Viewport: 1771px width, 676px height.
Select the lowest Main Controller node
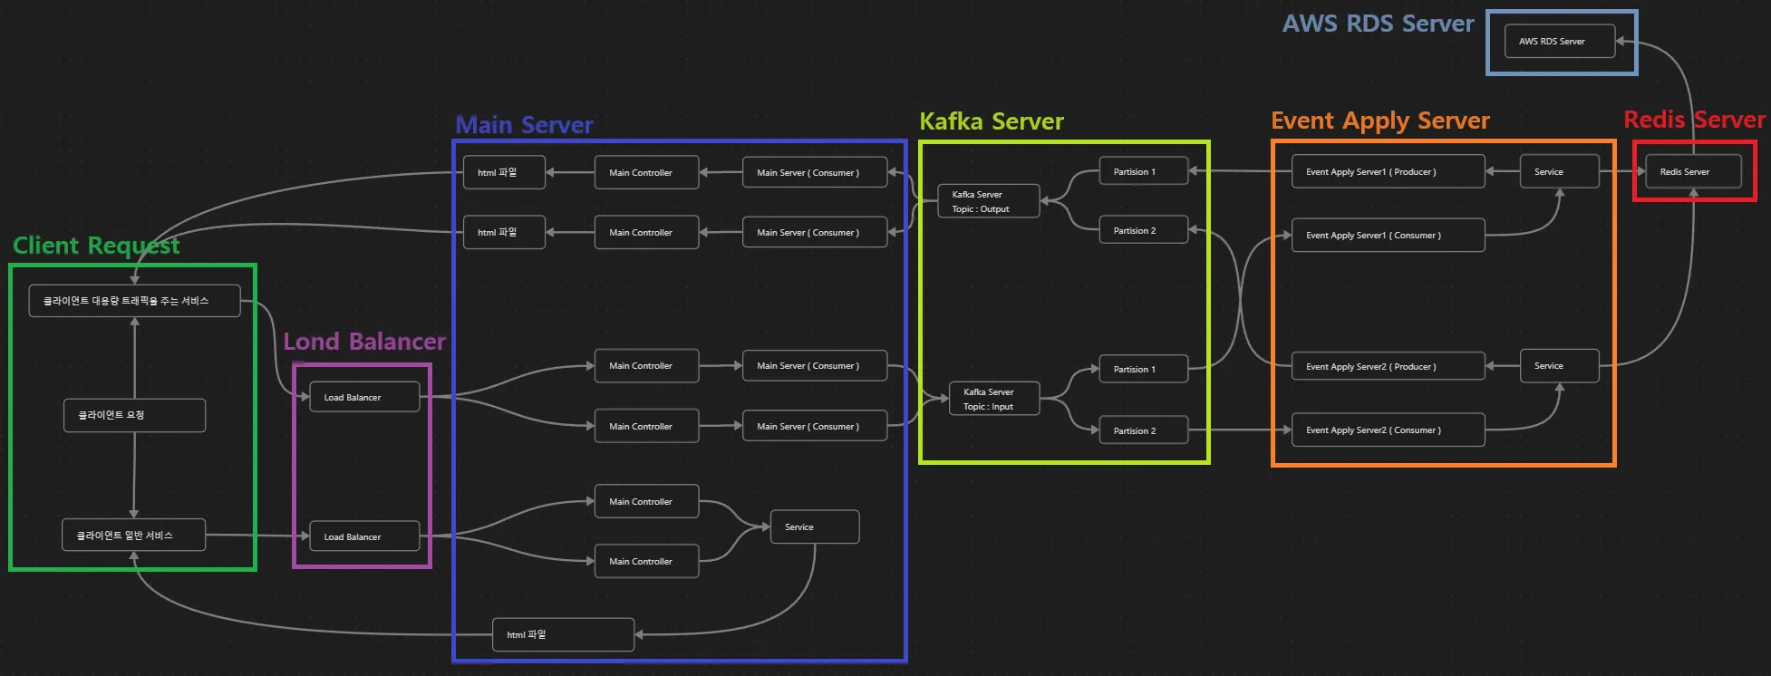[646, 562]
